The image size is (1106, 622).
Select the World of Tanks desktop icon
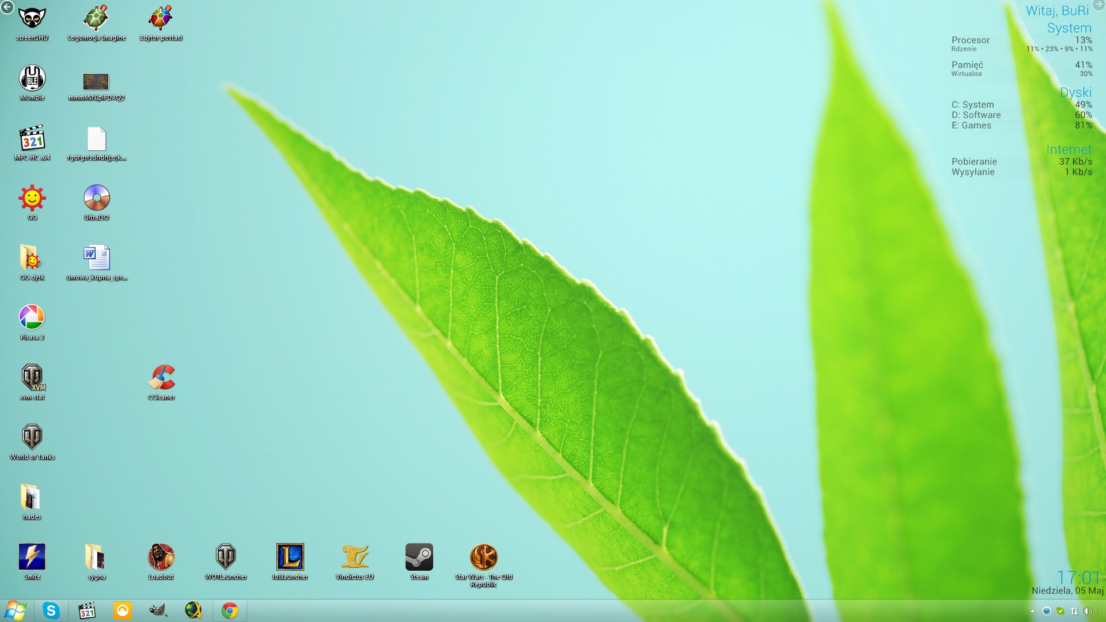click(32, 442)
